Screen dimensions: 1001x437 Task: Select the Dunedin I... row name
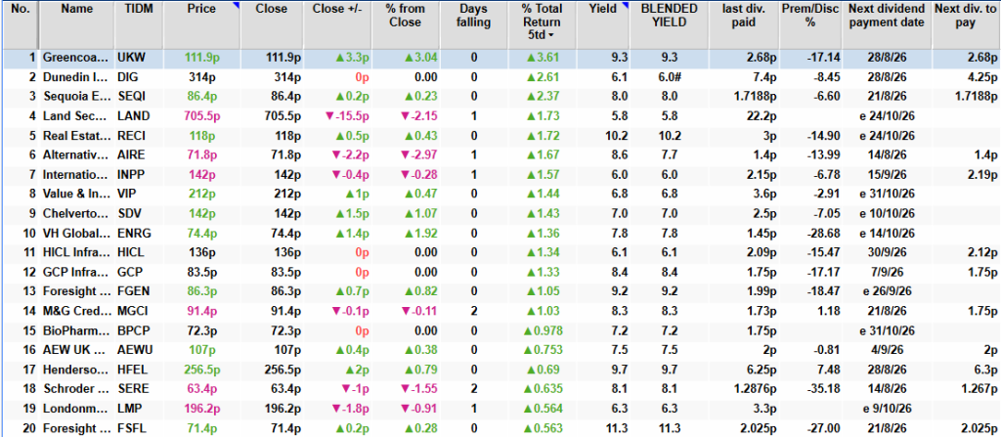(x=75, y=78)
